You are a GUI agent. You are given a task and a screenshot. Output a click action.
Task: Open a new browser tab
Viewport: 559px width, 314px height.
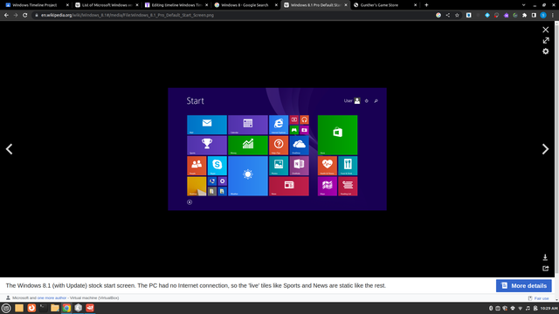[426, 5]
